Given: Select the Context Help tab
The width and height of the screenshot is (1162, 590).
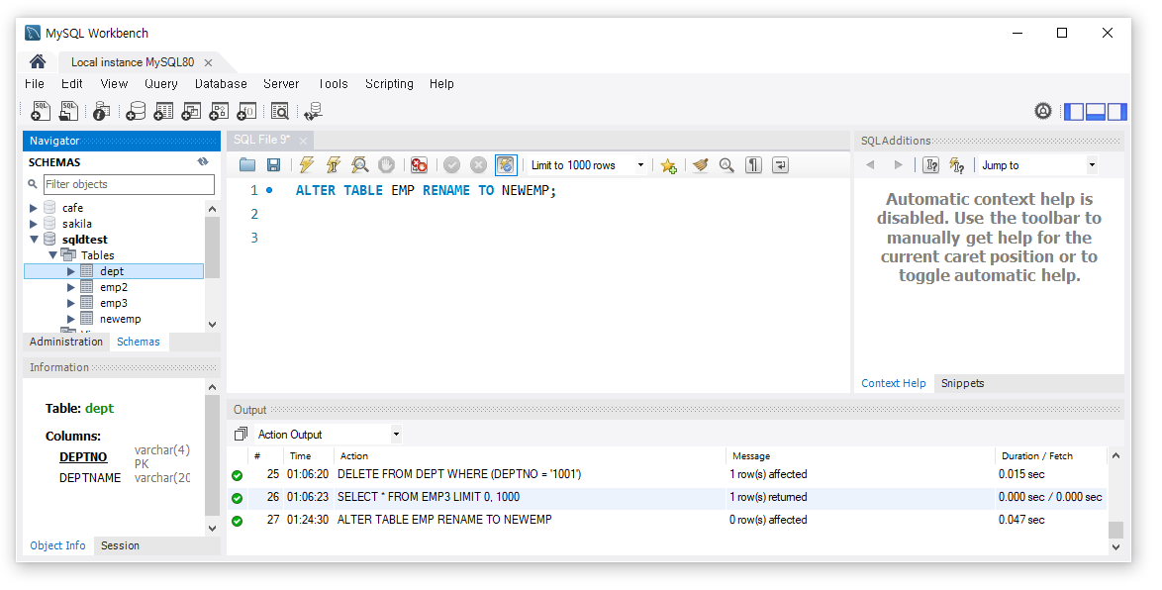Looking at the screenshot, I should [x=893, y=383].
